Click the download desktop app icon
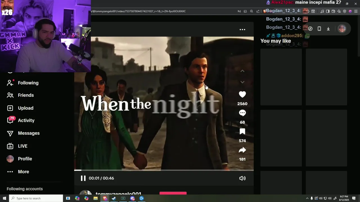 (328, 29)
